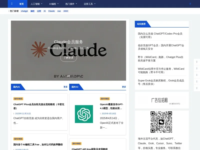Open 国内首个AI编程工具Trae article
The image size is (200, 150).
click(x=38, y=144)
